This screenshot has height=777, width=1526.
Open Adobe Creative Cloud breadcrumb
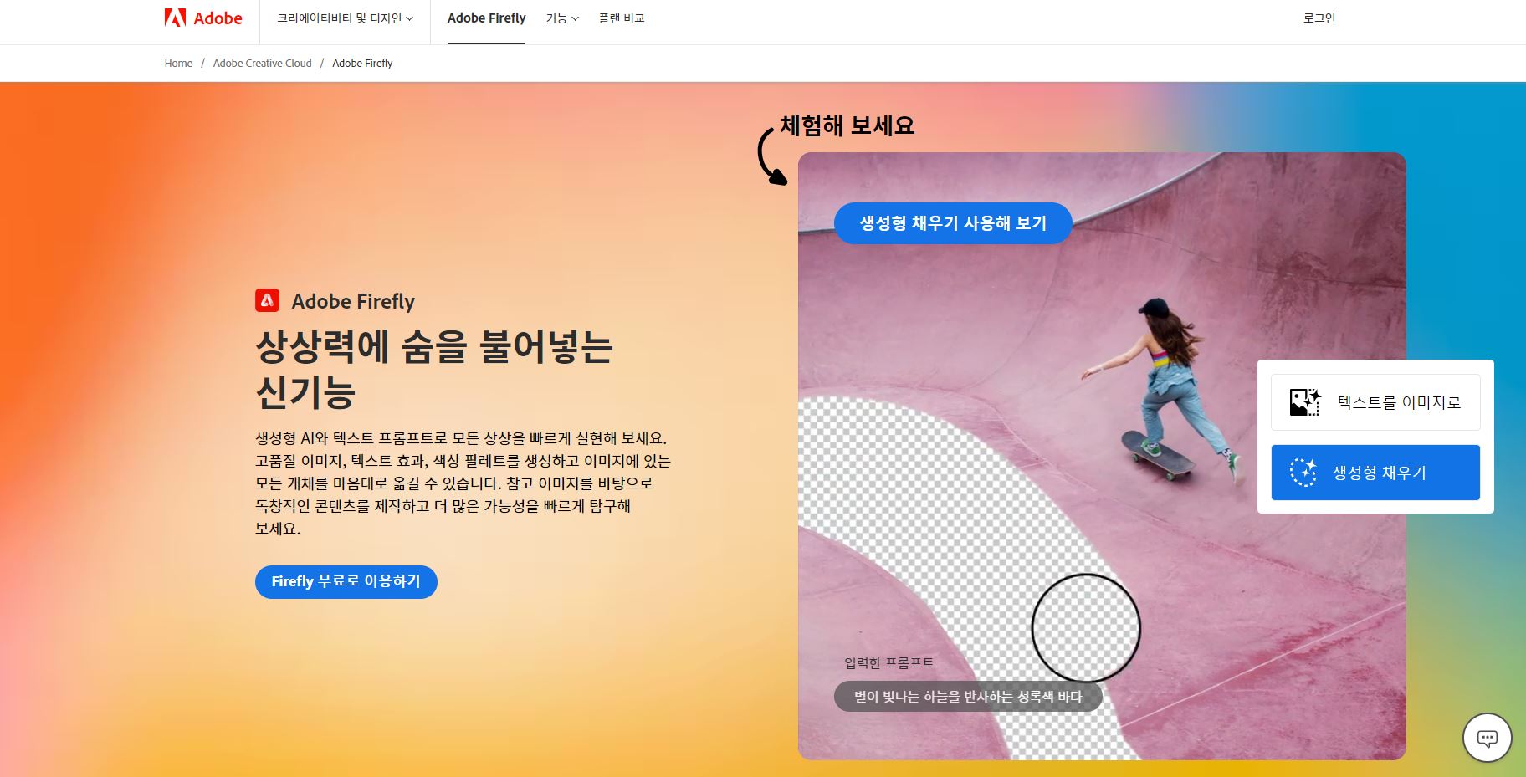262,63
